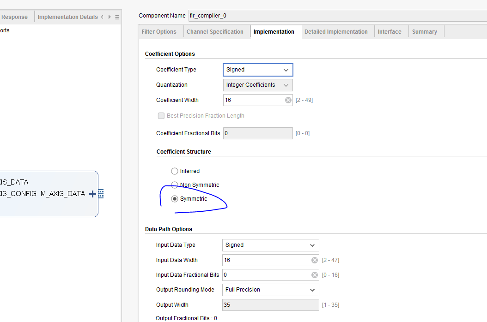Open the Quantization dropdown
This screenshot has height=322, width=487.
258,85
